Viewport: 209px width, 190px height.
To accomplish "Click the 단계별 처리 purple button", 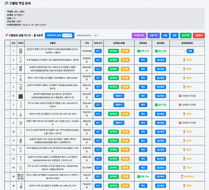I will [139, 35].
